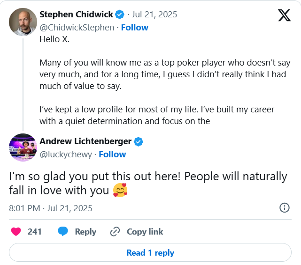Click the @luckychewy handle
This screenshot has height=265, width=301.
point(65,154)
